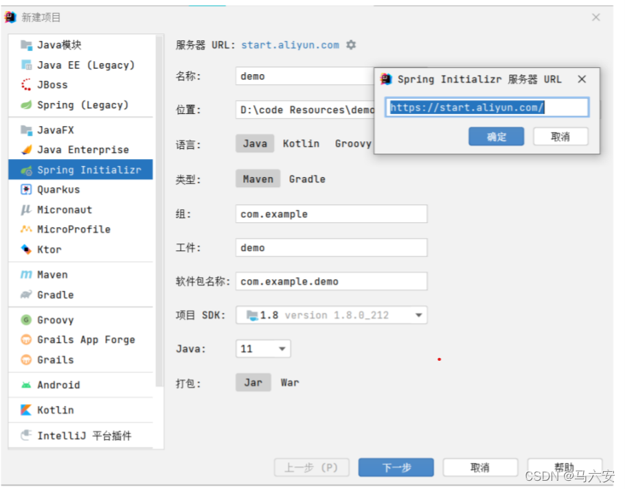Open the 项目 SDK dropdown
This screenshot has height=489, width=625.
tap(332, 315)
